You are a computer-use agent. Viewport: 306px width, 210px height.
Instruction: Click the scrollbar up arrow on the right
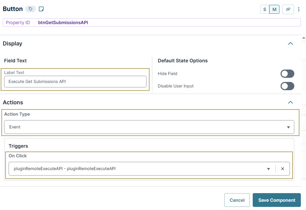(304, 38)
